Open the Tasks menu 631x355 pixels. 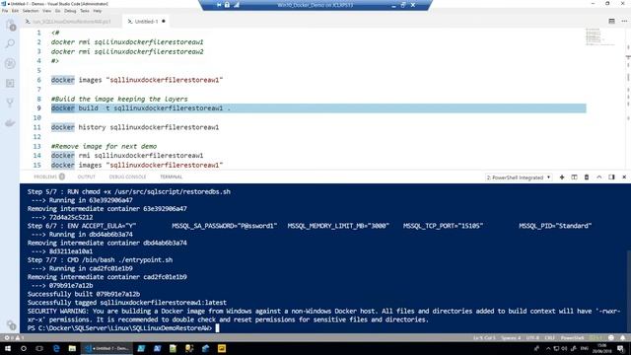[85, 11]
